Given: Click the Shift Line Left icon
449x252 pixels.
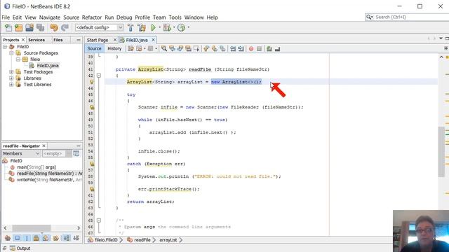Looking at the screenshot, I should point(233,49).
